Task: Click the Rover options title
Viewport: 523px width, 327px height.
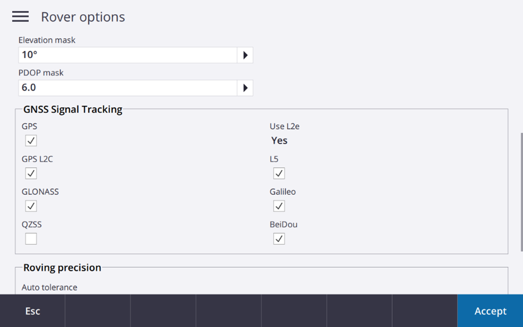Action: click(83, 17)
